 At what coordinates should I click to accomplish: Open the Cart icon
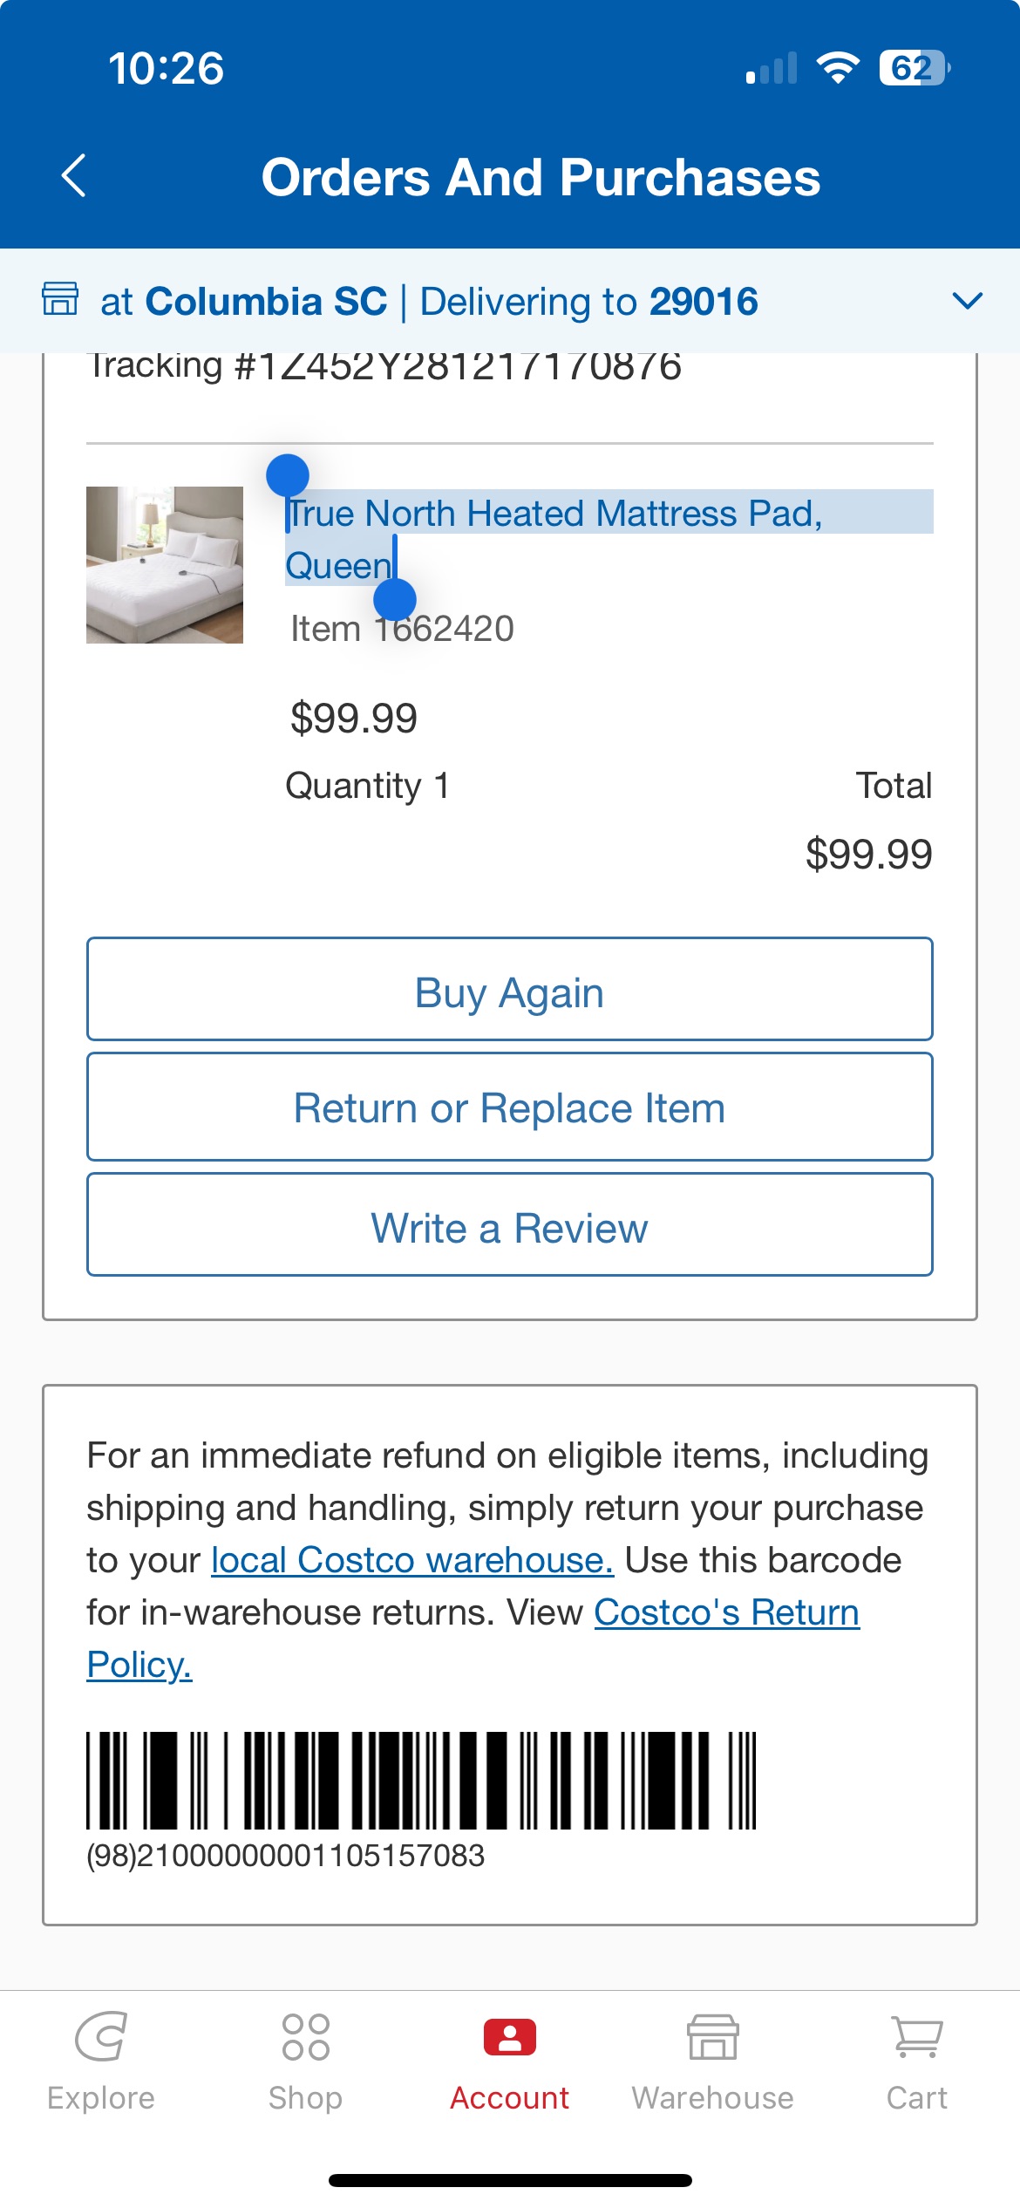tap(917, 2036)
